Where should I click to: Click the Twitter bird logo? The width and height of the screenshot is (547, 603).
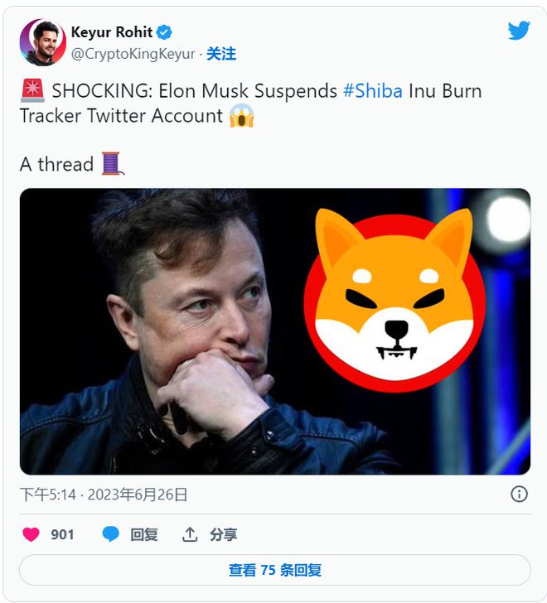click(x=519, y=31)
